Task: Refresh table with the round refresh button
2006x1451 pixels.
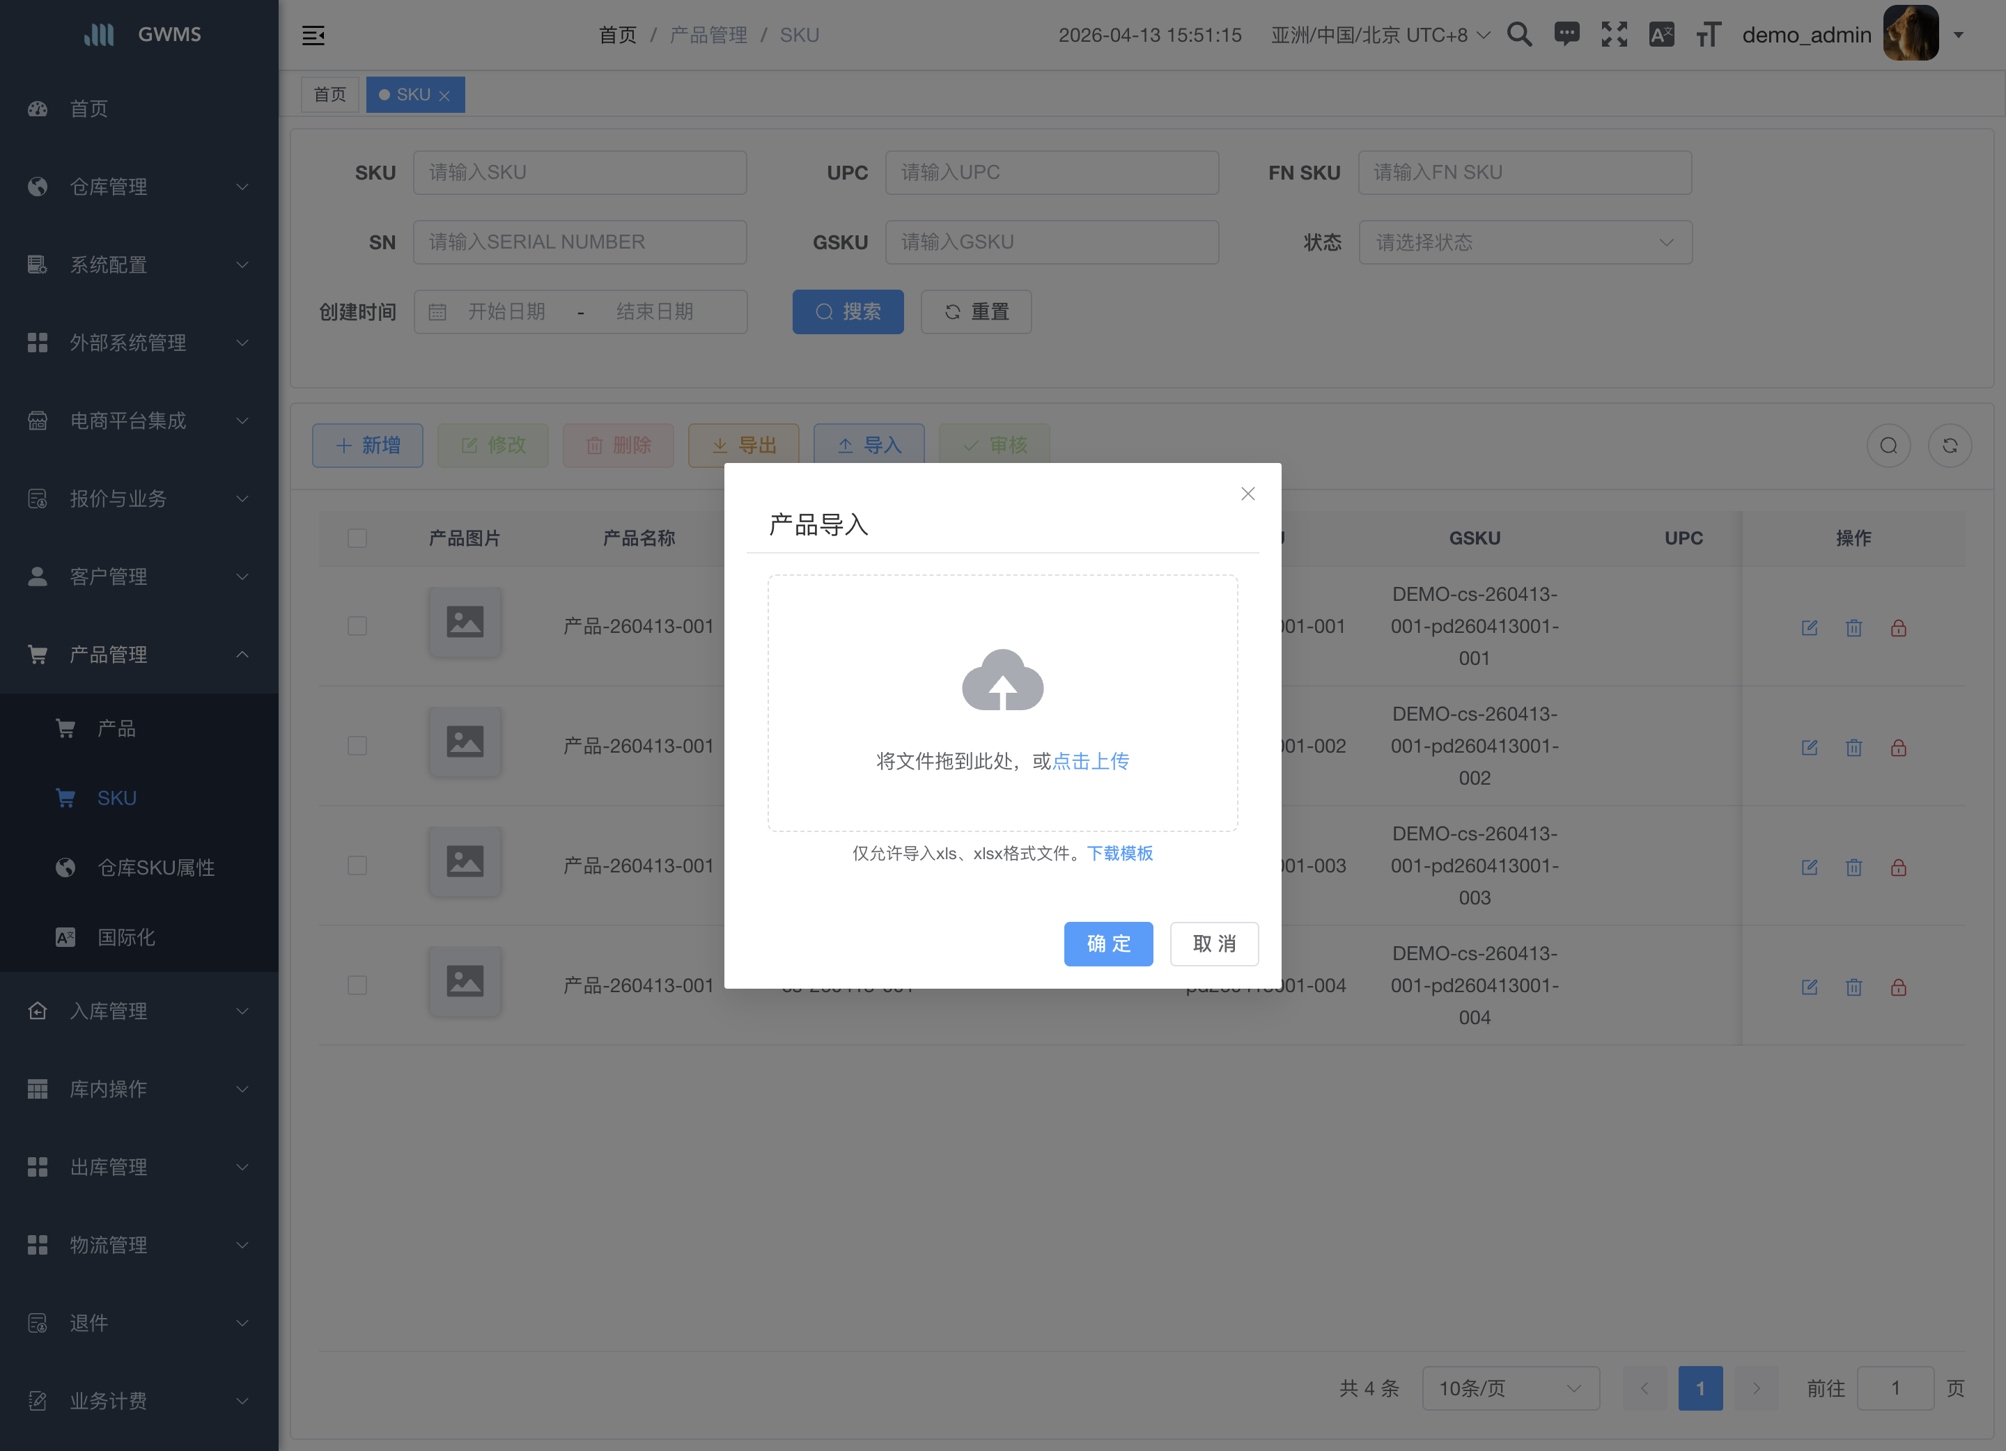Action: (1950, 446)
